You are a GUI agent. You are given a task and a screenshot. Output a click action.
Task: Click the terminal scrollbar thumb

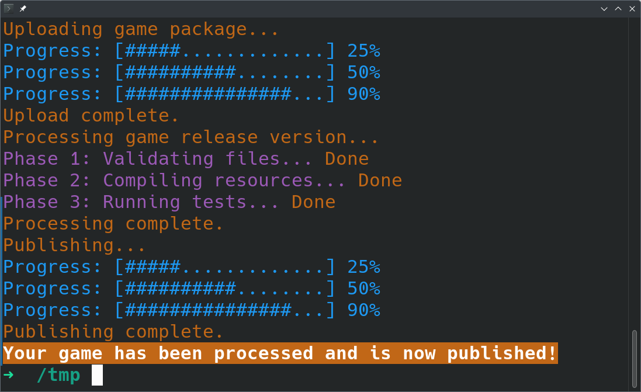635,359
